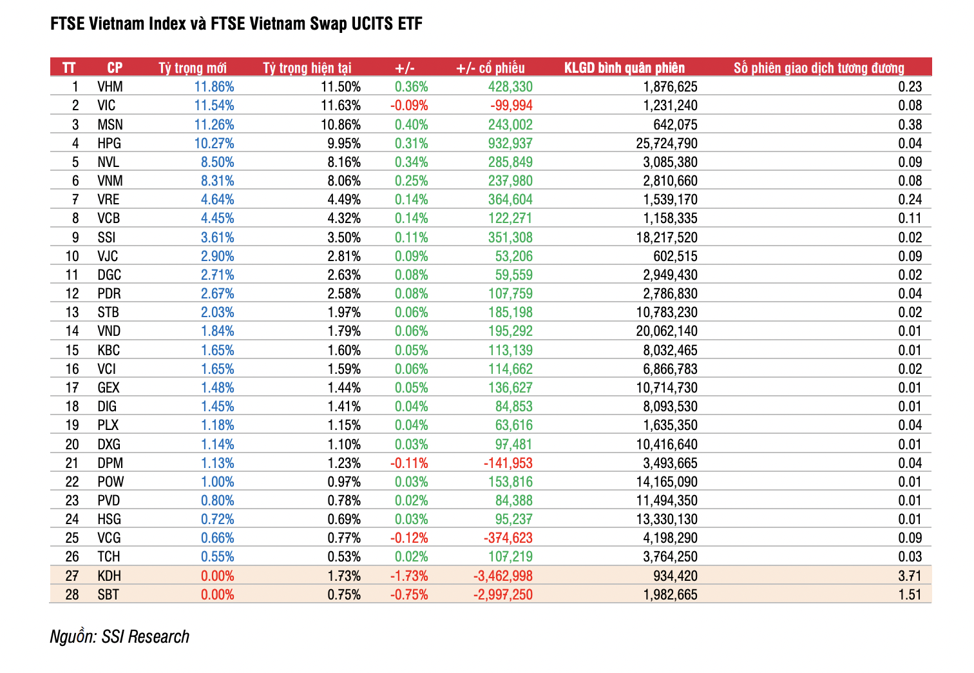Click the KDH ticker cell
This screenshot has width=974, height=673.
click(110, 576)
